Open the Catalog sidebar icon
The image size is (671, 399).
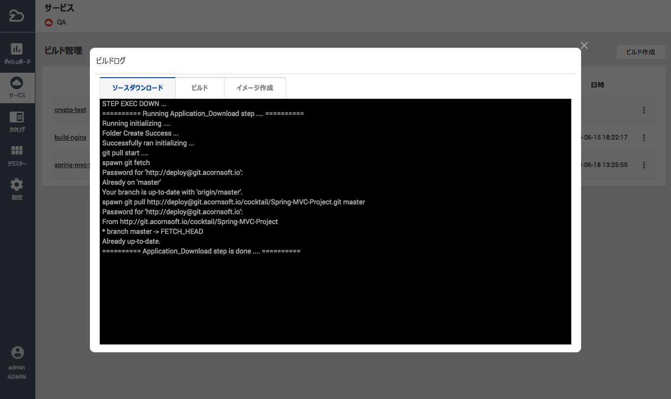pos(17,117)
